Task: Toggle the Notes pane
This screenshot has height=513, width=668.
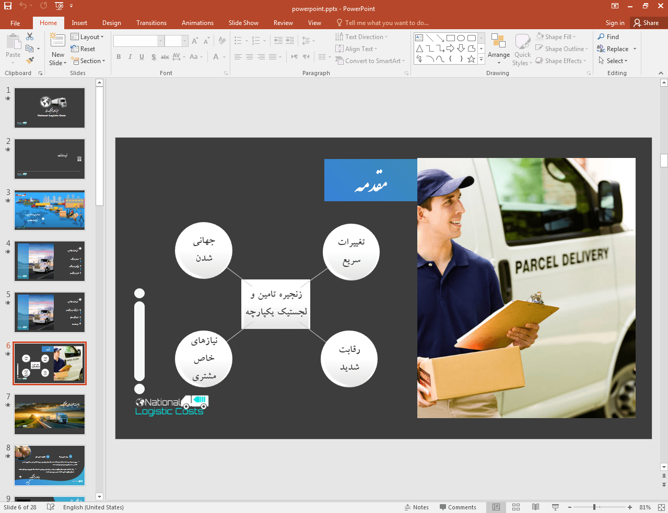Action: point(416,507)
